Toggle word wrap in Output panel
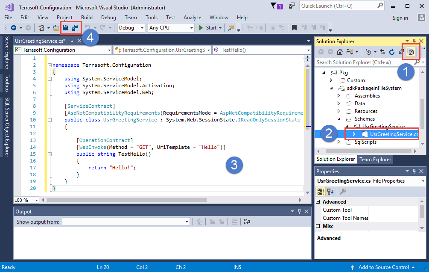This screenshot has width=429, height=272. pyautogui.click(x=247, y=222)
